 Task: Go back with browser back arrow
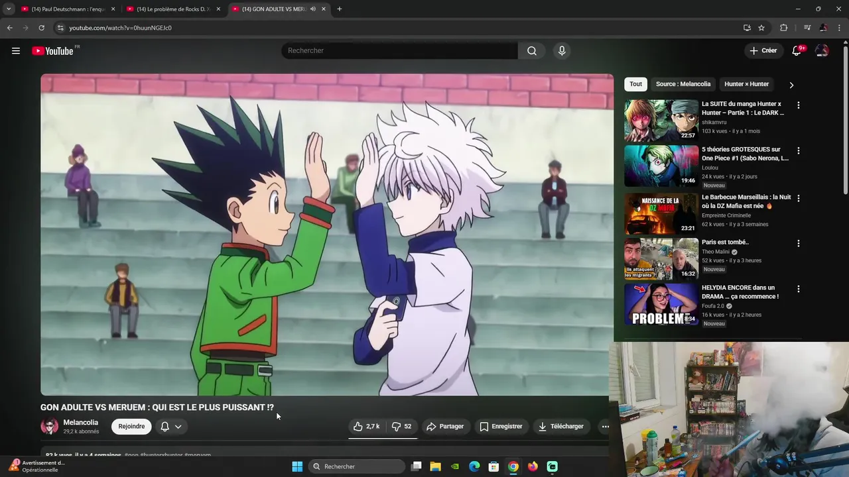[10, 28]
